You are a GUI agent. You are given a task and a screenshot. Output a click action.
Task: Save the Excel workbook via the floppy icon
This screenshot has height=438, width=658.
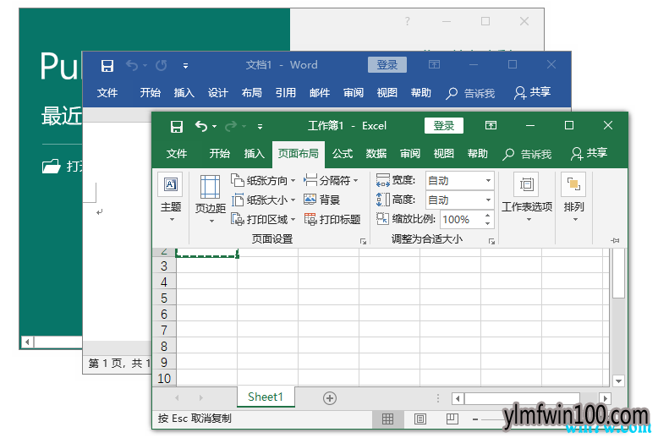(177, 126)
